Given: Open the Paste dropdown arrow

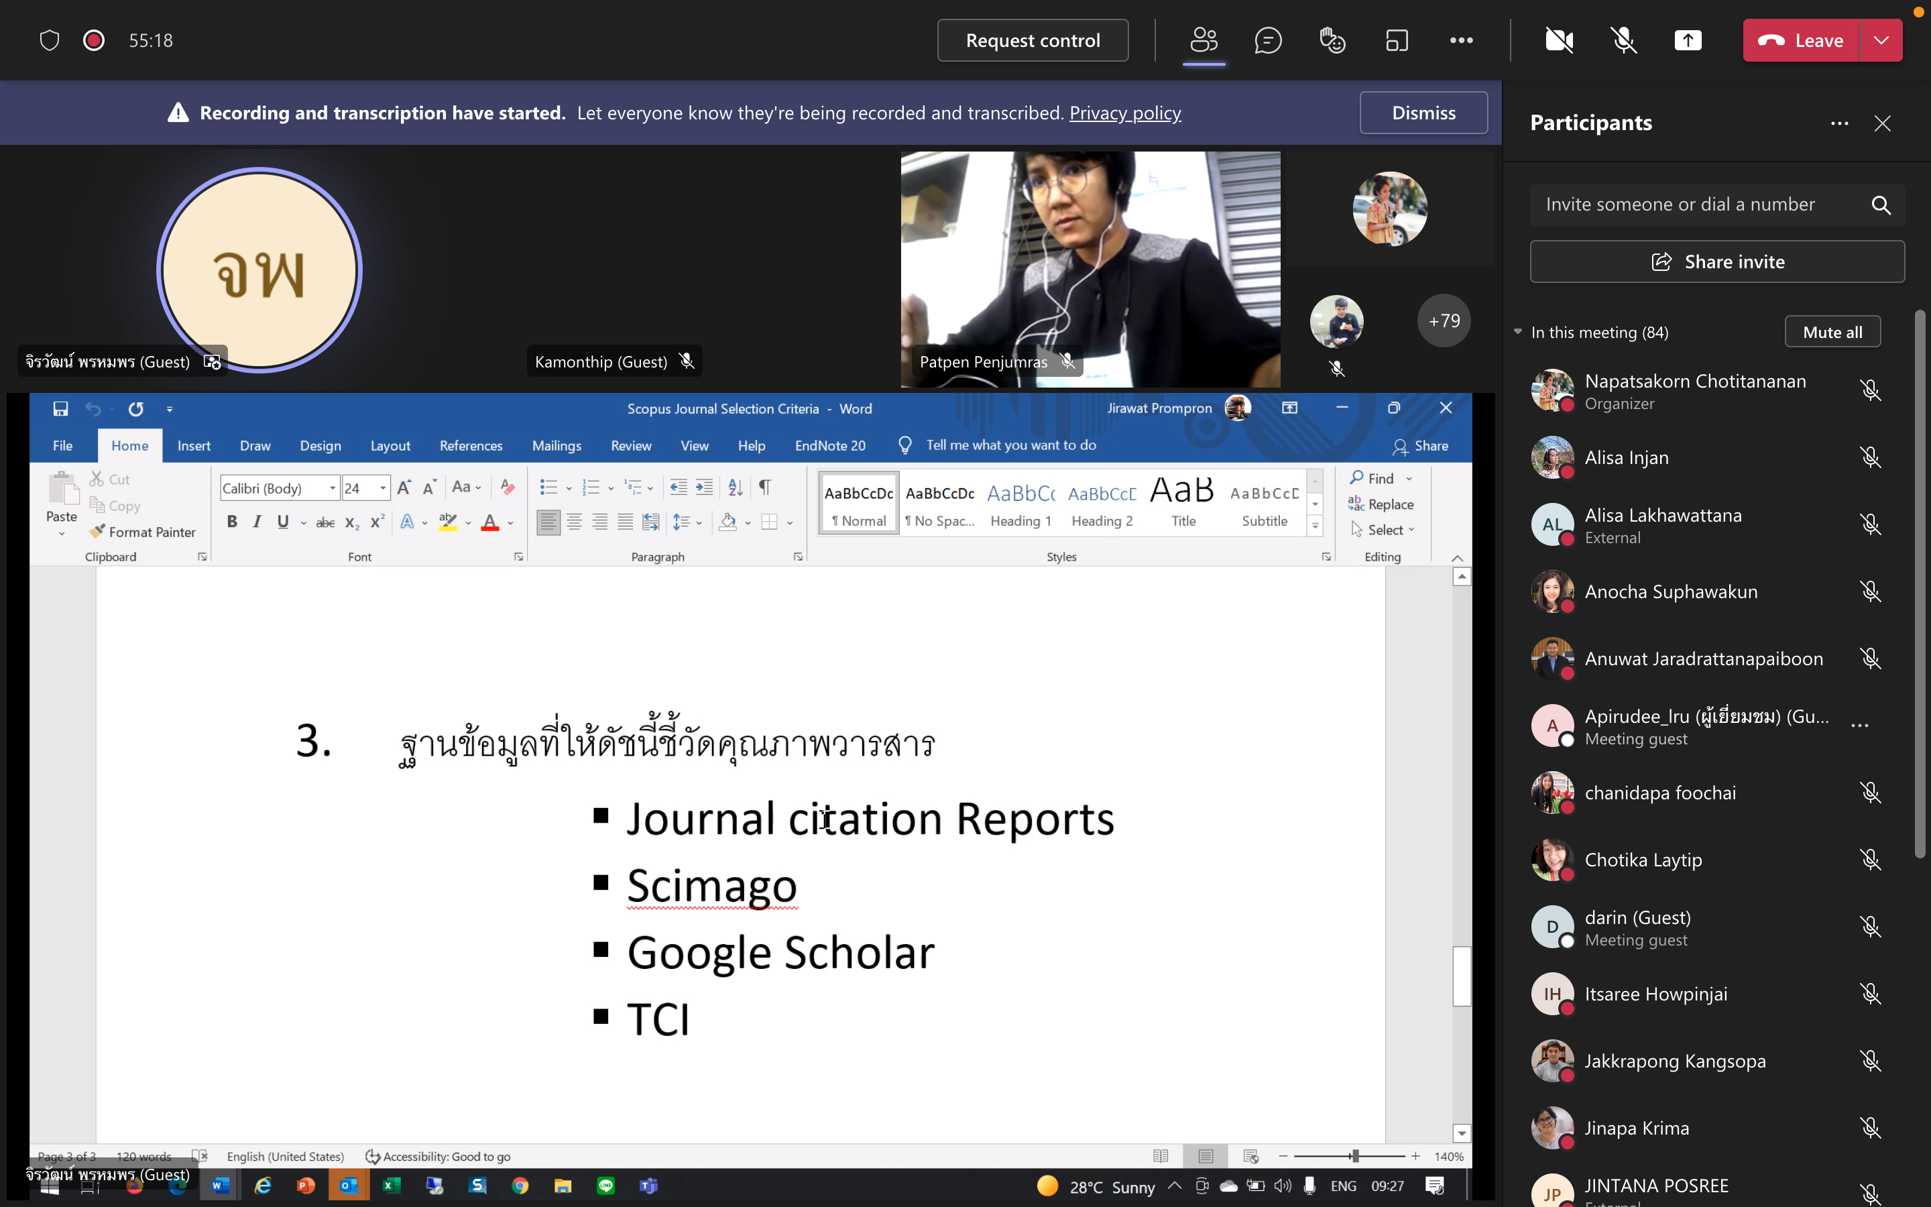Looking at the screenshot, I should [62, 533].
